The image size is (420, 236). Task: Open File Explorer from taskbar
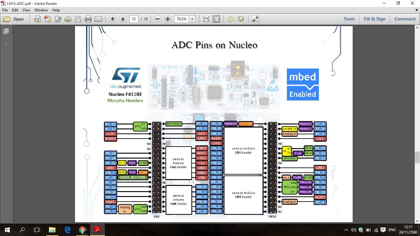coord(52,230)
